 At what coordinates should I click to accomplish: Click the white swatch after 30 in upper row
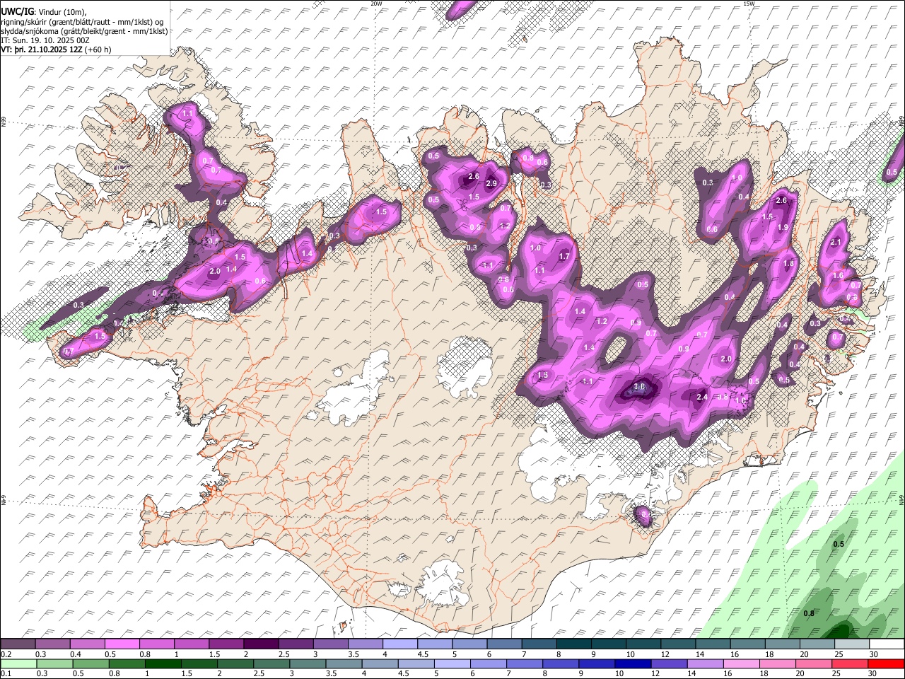[x=887, y=644]
